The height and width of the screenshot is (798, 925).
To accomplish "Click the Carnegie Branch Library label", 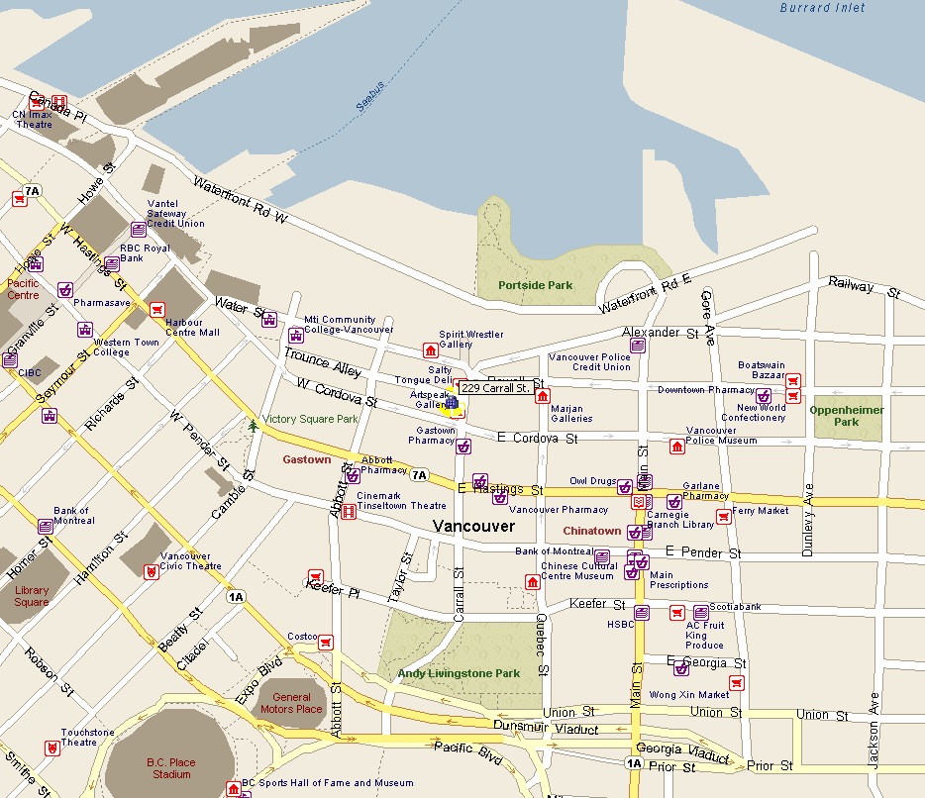I will 680,520.
